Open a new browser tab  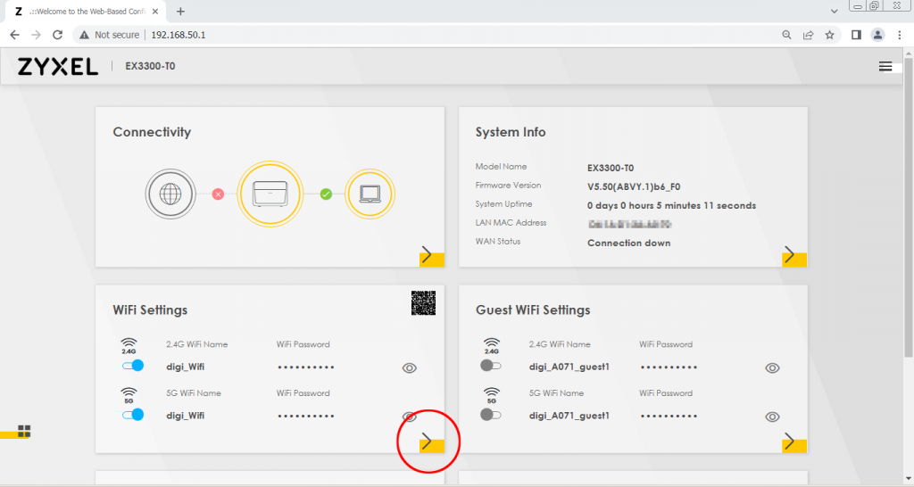(x=180, y=11)
